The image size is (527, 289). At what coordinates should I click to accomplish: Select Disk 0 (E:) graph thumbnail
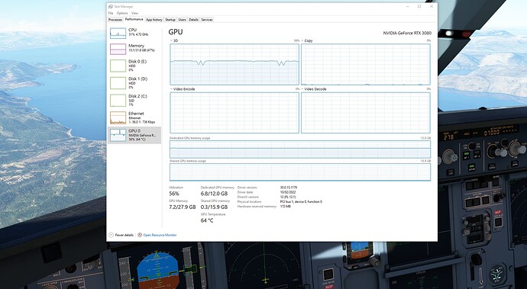[118, 66]
